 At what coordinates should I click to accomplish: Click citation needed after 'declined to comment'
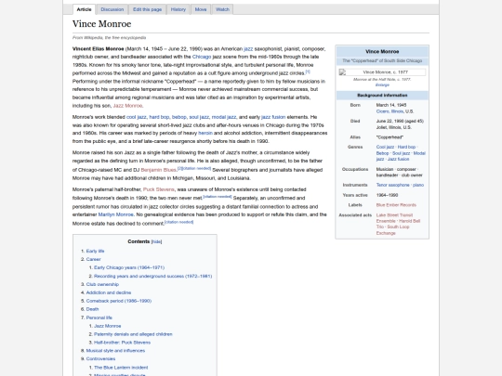click(179, 222)
